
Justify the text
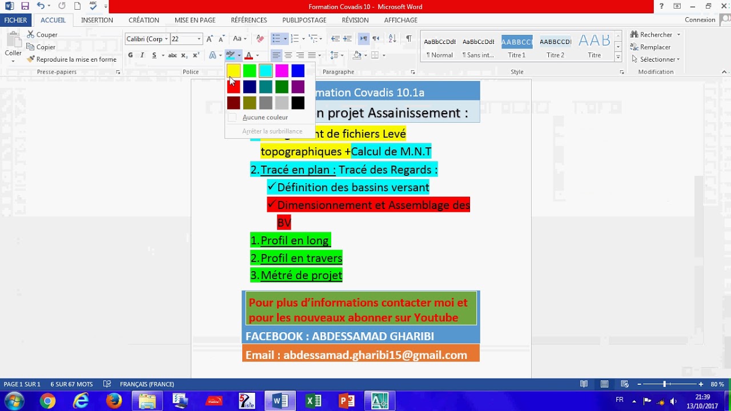click(x=312, y=55)
